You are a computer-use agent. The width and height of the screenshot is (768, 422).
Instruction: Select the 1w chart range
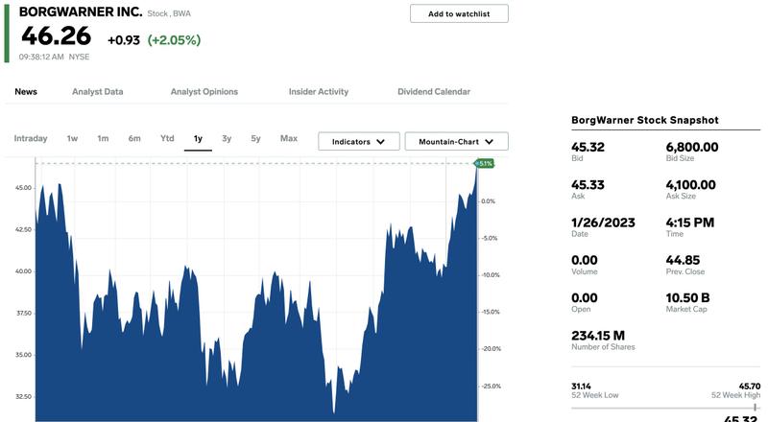pos(73,138)
